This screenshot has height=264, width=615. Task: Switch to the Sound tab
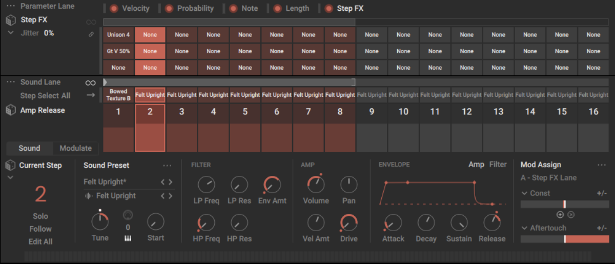pyautogui.click(x=29, y=148)
